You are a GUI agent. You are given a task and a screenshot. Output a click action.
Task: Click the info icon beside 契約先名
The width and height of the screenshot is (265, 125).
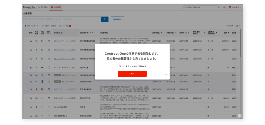click(x=62, y=33)
